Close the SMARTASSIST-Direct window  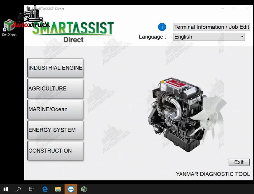pos(247,9)
